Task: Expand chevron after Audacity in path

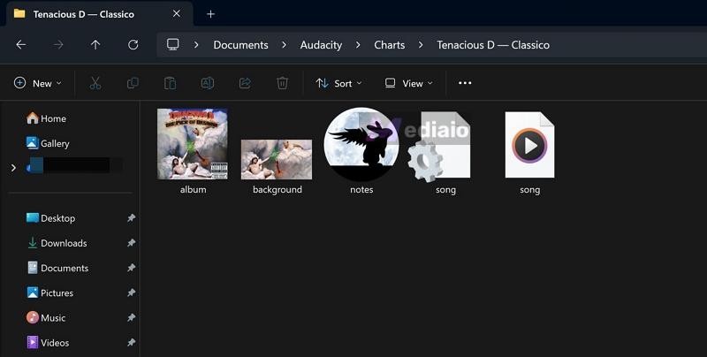Action: click(358, 44)
